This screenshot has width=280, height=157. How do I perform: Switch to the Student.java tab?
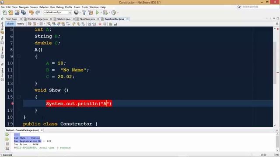[x=64, y=19]
